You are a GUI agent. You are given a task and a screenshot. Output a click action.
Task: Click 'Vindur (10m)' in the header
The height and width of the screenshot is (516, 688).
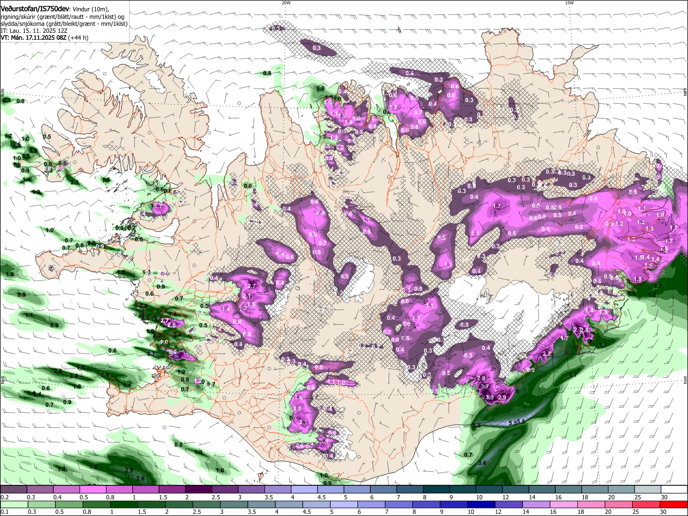coord(90,9)
